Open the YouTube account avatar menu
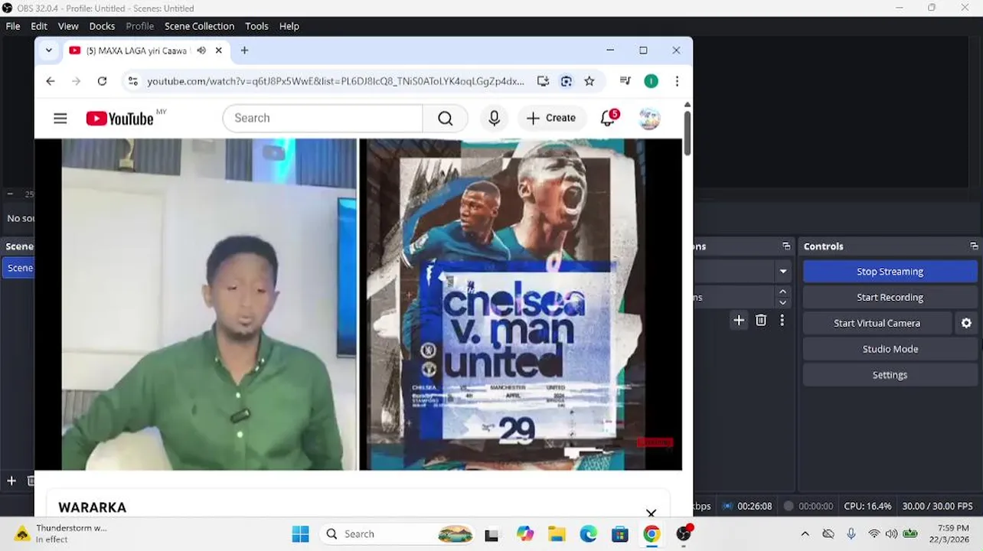The height and width of the screenshot is (551, 983). coord(649,119)
